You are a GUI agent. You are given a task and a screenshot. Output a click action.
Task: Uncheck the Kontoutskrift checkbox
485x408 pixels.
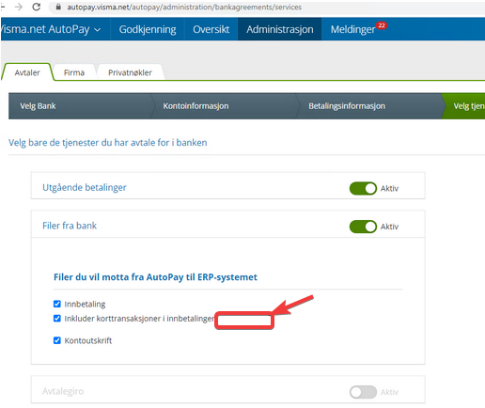coord(57,340)
